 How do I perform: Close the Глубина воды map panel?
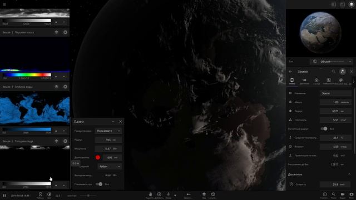tap(65, 87)
